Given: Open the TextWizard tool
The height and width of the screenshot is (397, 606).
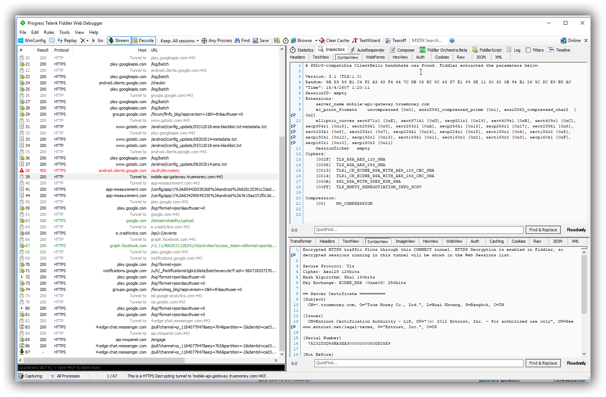Looking at the screenshot, I should [366, 41].
